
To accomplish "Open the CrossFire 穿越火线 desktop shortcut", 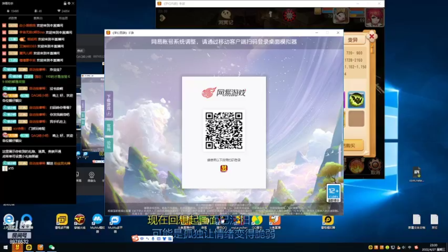I will click(x=80, y=221).
